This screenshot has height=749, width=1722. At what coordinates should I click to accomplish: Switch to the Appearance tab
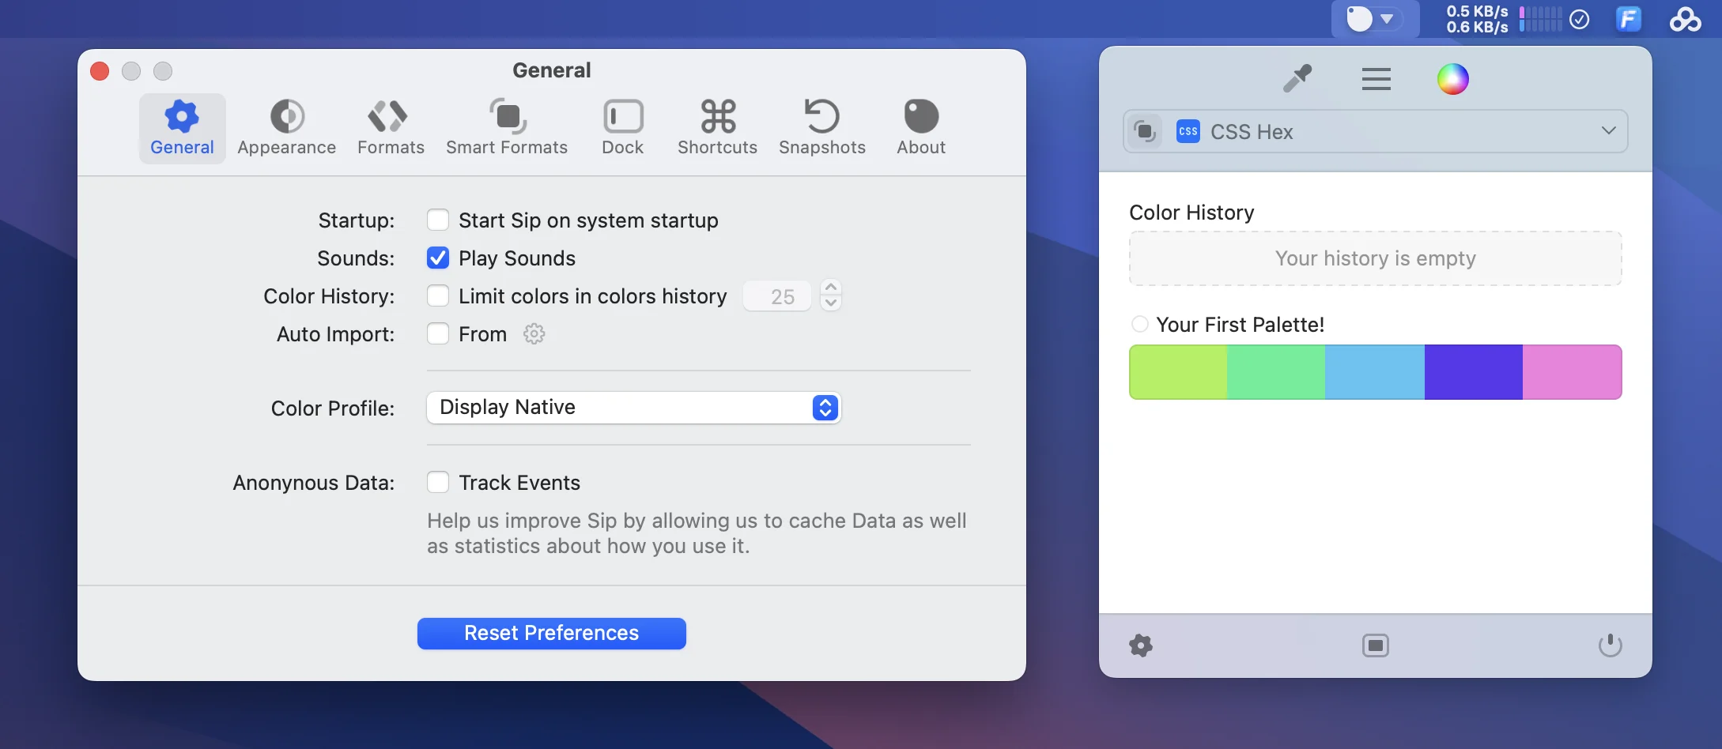tap(286, 129)
